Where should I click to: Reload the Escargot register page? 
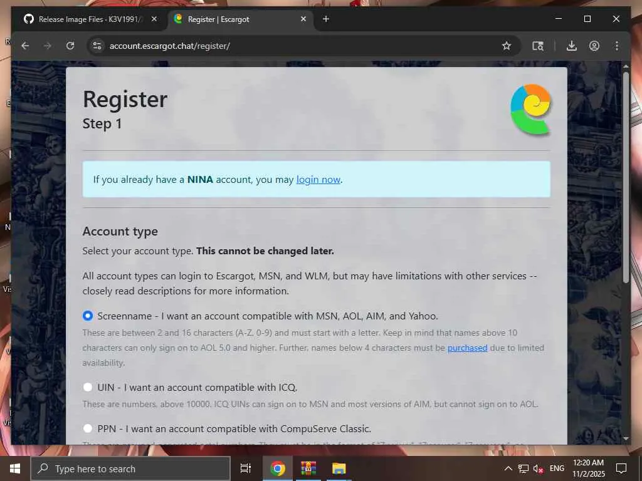(70, 46)
